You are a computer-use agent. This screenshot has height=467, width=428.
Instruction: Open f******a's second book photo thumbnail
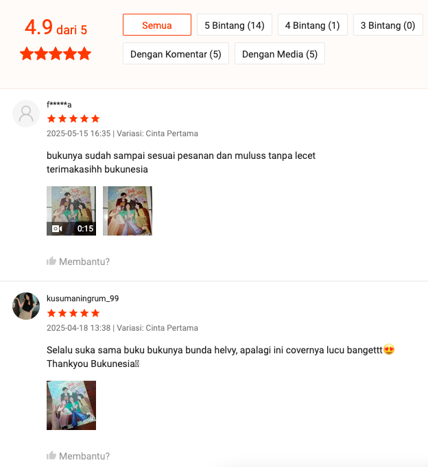click(128, 211)
